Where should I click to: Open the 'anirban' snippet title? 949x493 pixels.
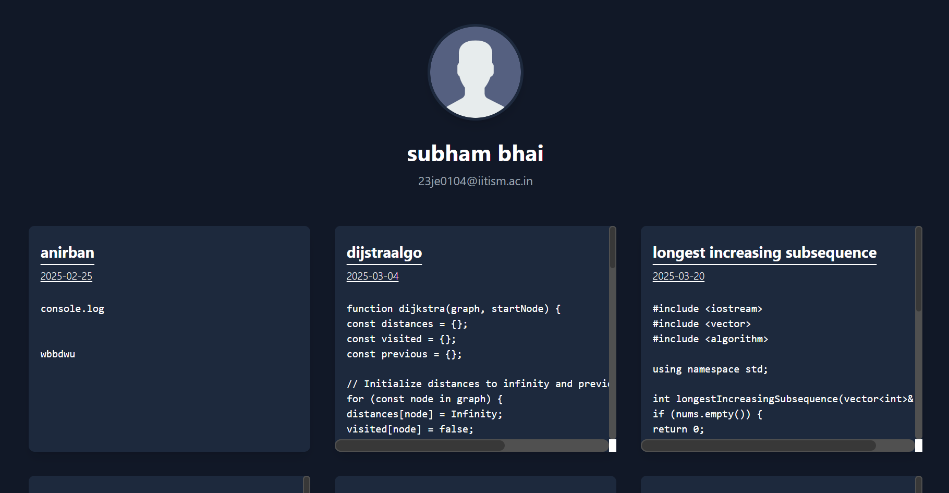pyautogui.click(x=67, y=252)
